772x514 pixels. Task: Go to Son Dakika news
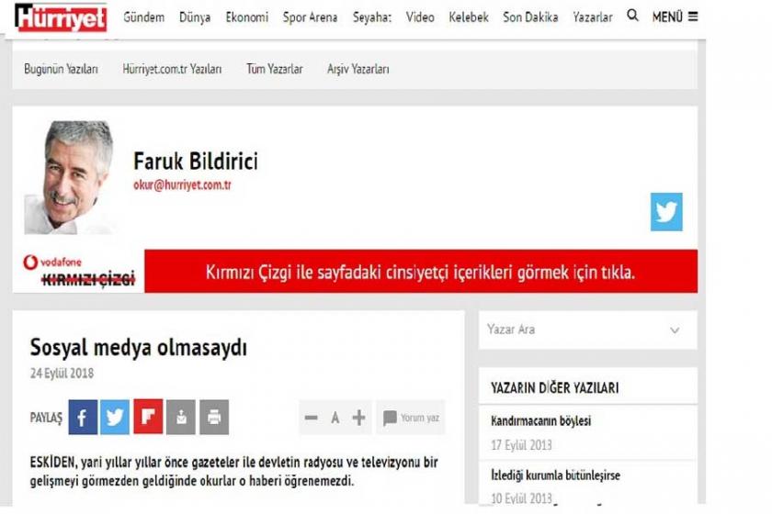pyautogui.click(x=530, y=17)
